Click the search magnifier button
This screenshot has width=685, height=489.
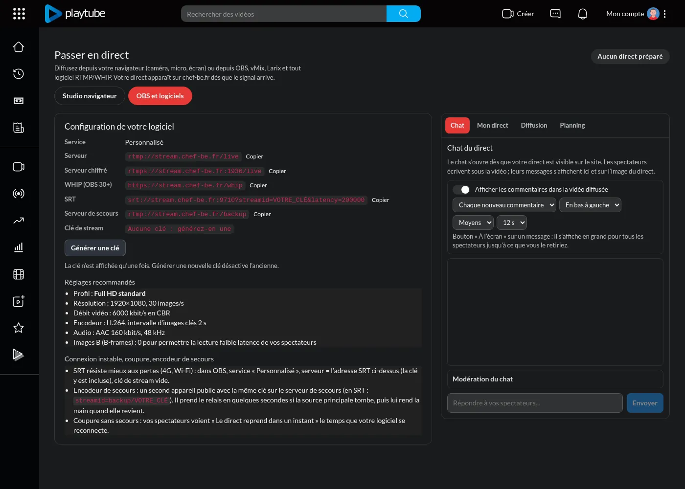pyautogui.click(x=404, y=14)
